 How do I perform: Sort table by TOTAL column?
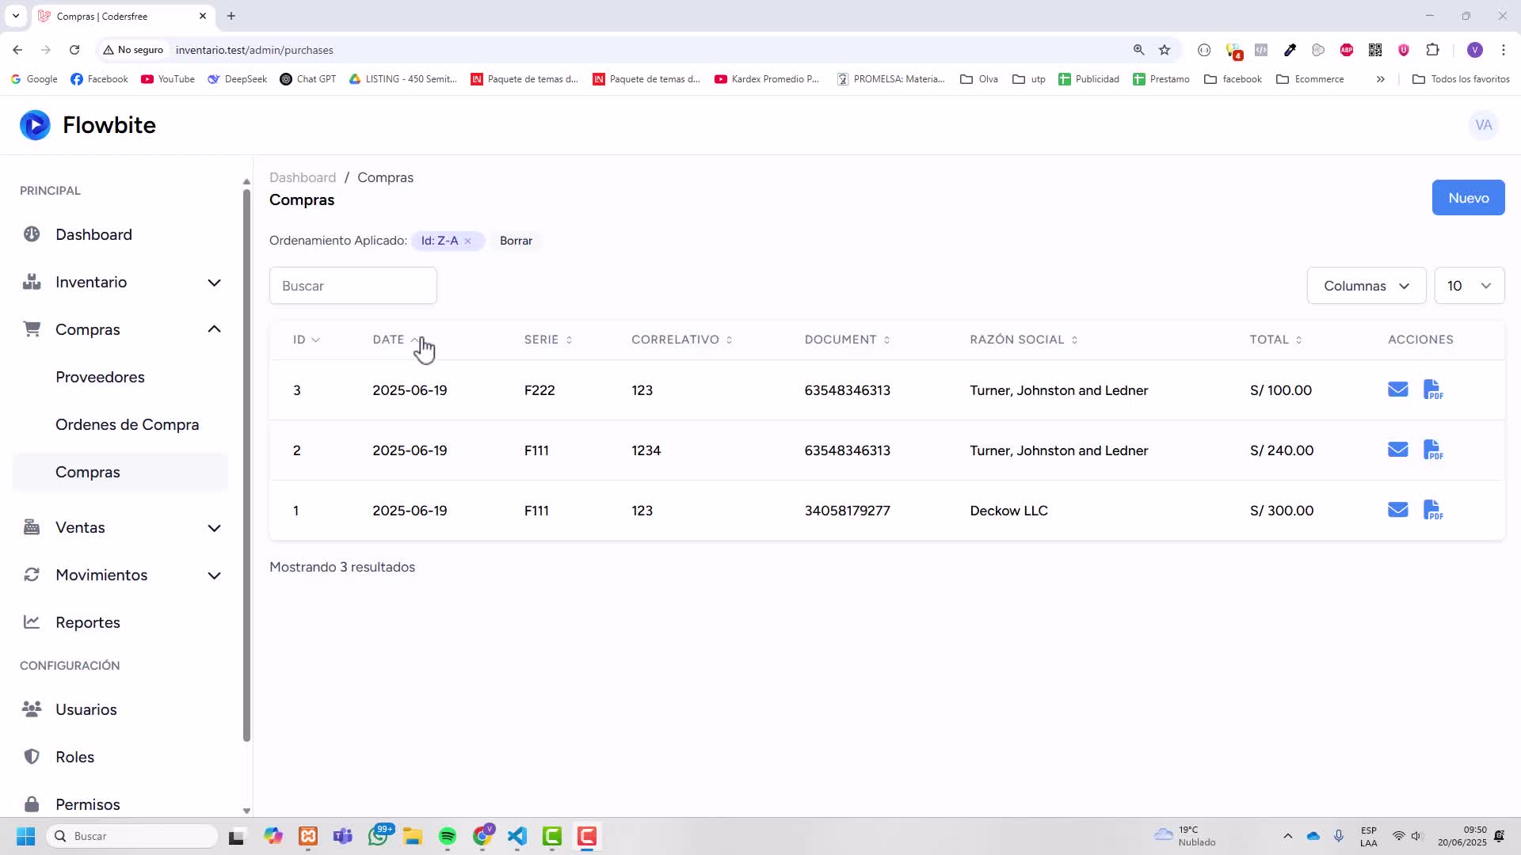tap(1275, 340)
